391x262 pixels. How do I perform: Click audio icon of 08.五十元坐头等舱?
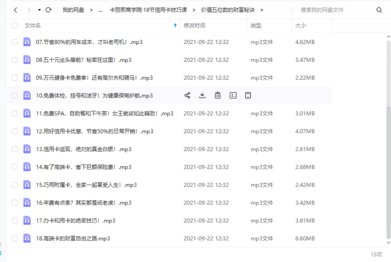pos(27,60)
